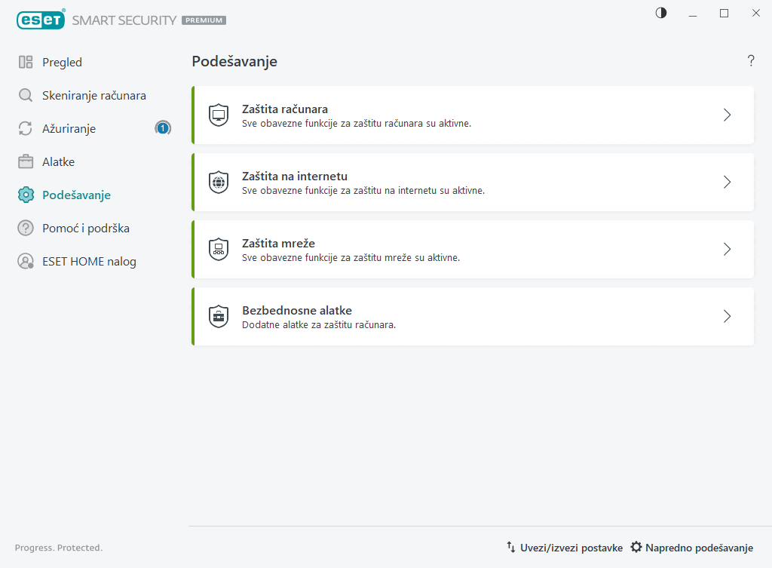
Task: Expand Zaštita računara with its chevron arrow
Action: (727, 115)
